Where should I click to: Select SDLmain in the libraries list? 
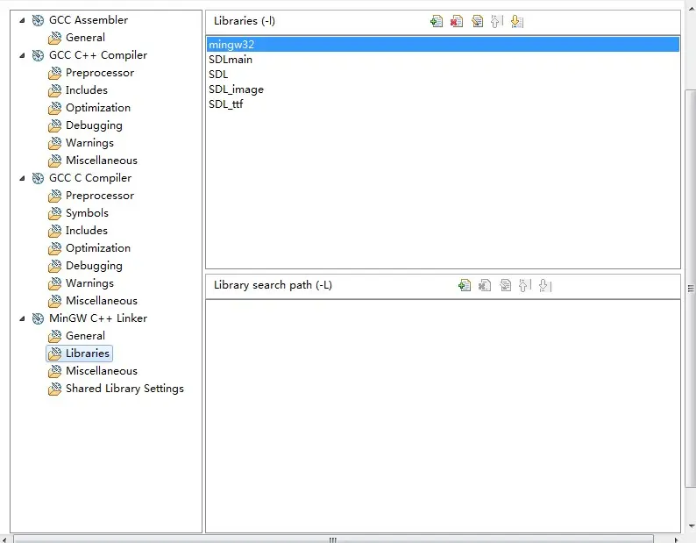click(x=443, y=60)
